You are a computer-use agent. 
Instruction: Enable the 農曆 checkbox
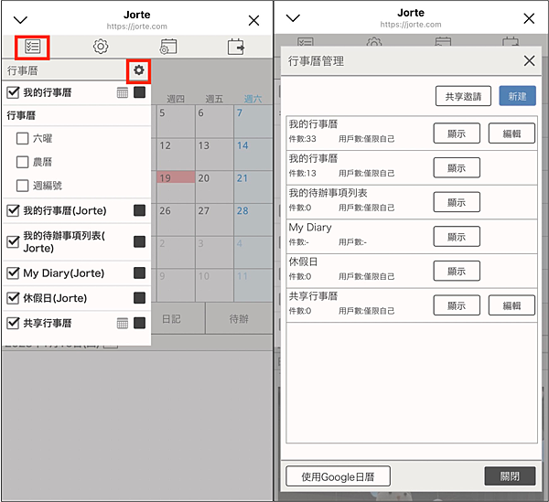22,162
